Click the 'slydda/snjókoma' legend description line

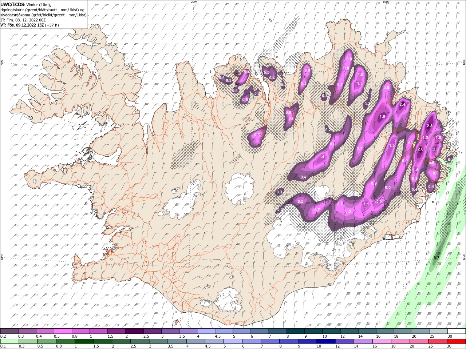coord(43,15)
